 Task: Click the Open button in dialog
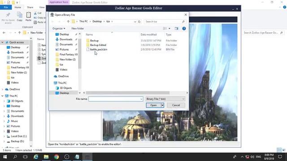pyautogui.click(x=153, y=105)
